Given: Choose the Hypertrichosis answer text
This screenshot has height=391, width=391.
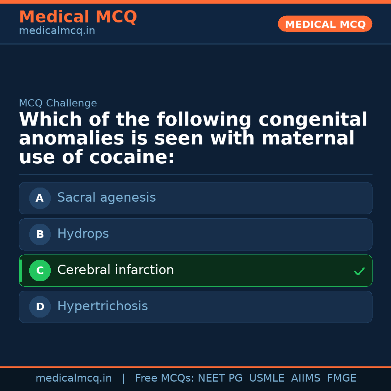Looking at the screenshot, I should (102, 306).
